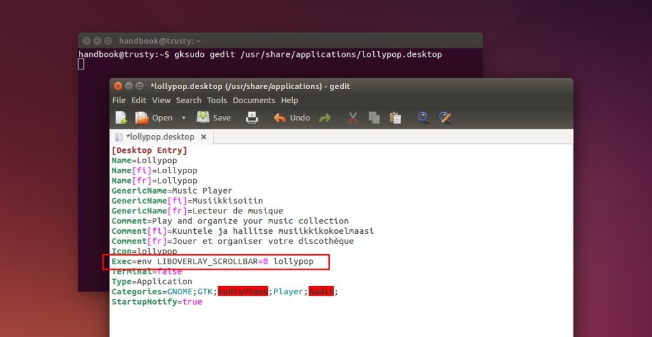This screenshot has height=337, width=652.
Task: Click the Find magnifier icon
Action: pyautogui.click(x=423, y=118)
